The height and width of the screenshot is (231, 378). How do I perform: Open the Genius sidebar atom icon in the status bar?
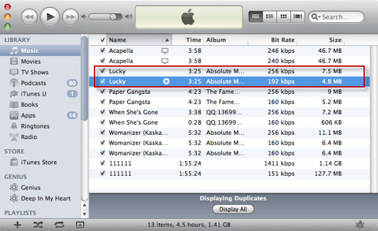pos(360,225)
